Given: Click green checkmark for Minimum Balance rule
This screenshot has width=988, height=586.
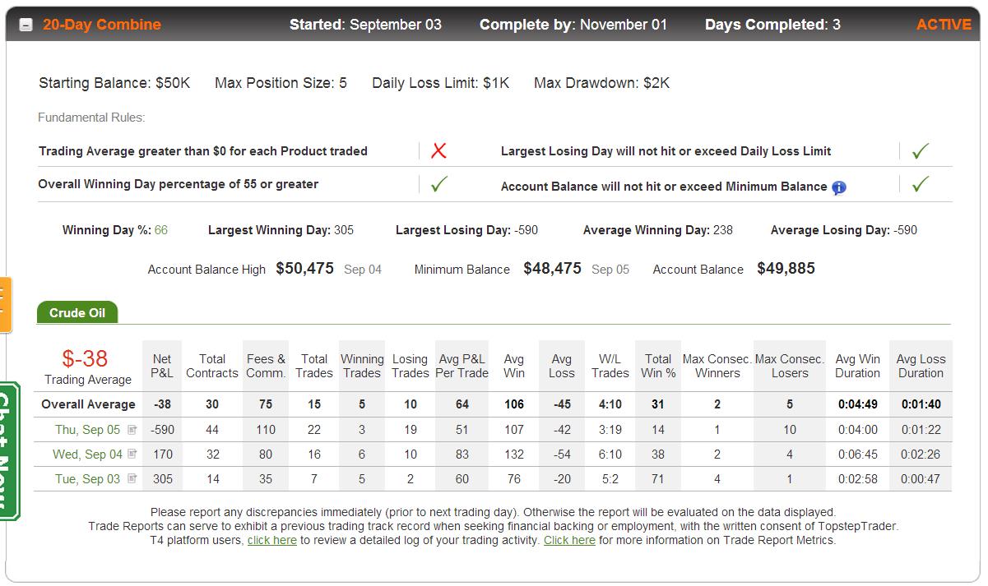Looking at the screenshot, I should coord(920,184).
